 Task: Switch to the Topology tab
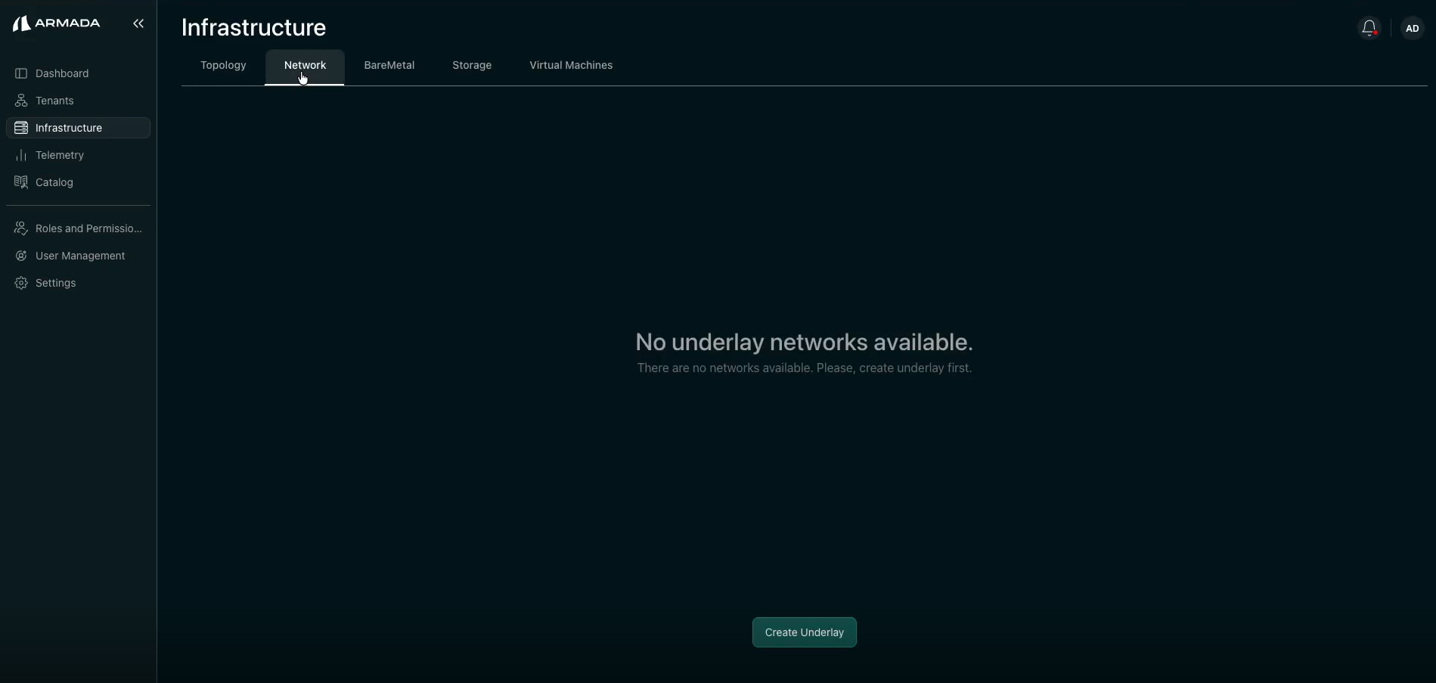click(223, 65)
